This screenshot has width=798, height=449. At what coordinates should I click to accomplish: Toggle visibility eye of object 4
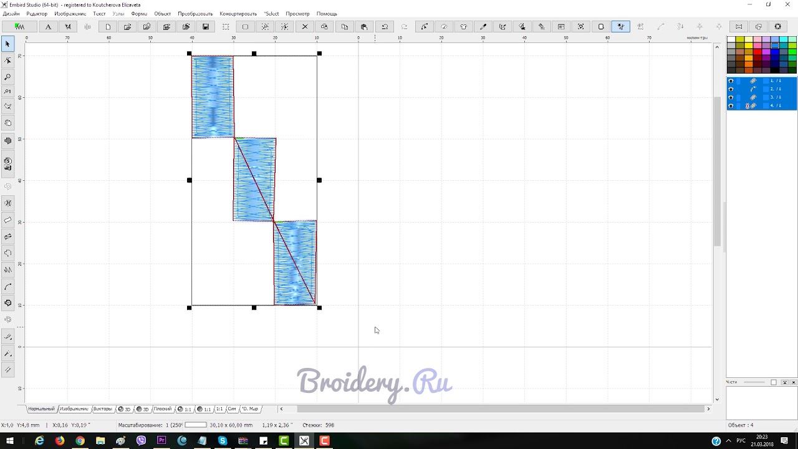pyautogui.click(x=731, y=106)
